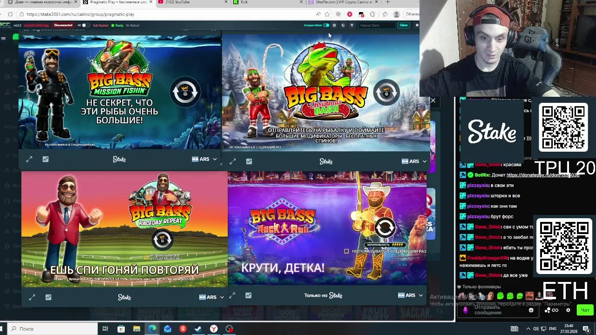This screenshot has width=596, height=335.
Task: Show hidden system tray icons chevron
Action: [528, 329]
